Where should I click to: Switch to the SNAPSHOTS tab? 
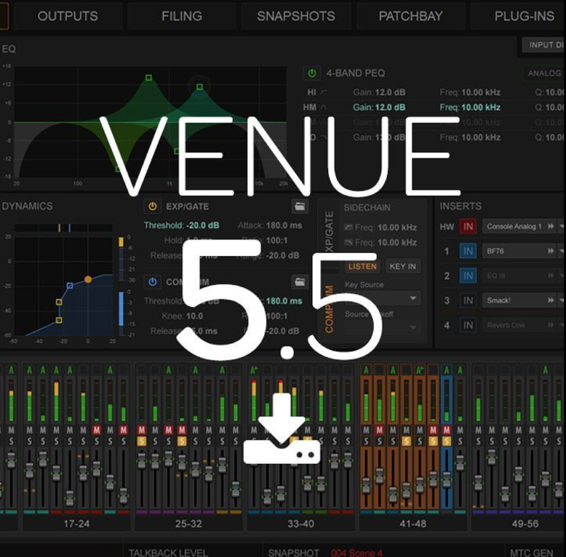point(296,16)
